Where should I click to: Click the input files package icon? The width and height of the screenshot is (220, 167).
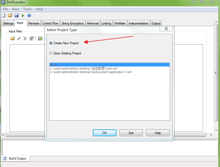tap(32, 38)
